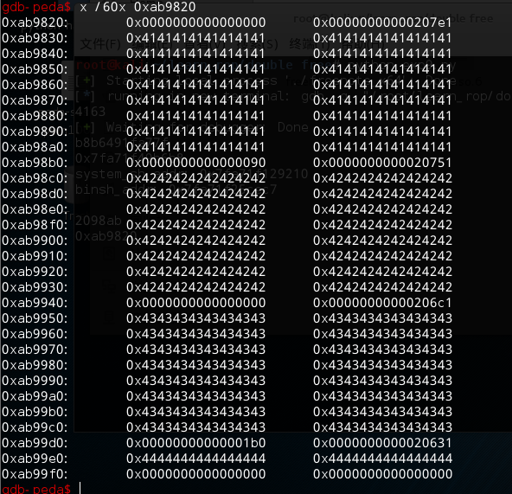Select address label 0xab9940:
This screenshot has height=494, width=512.
[35, 303]
